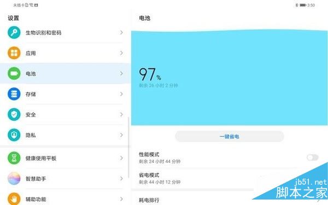The image size is (328, 205).
Task: Click the chevron next to 隐私
Action: click(x=121, y=135)
